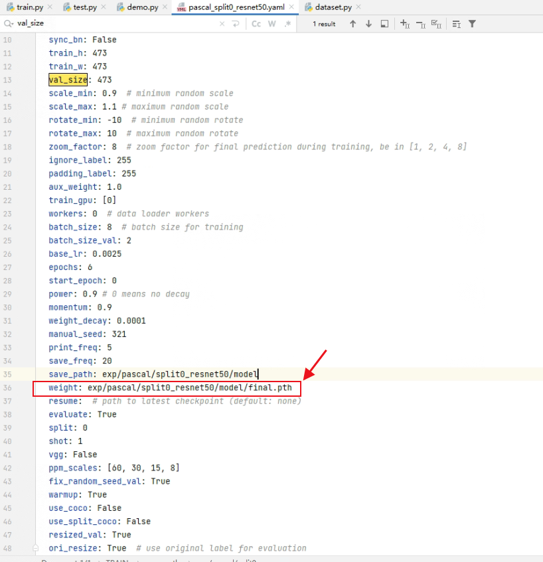This screenshot has width=543, height=562.
Task: Click 'resized_val: True' line
Action: pyautogui.click(x=90, y=535)
